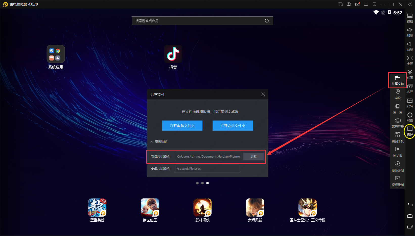This screenshot has height=236, width=415.
Task: Open the 共享文件 shared folder tool
Action: [x=398, y=80]
